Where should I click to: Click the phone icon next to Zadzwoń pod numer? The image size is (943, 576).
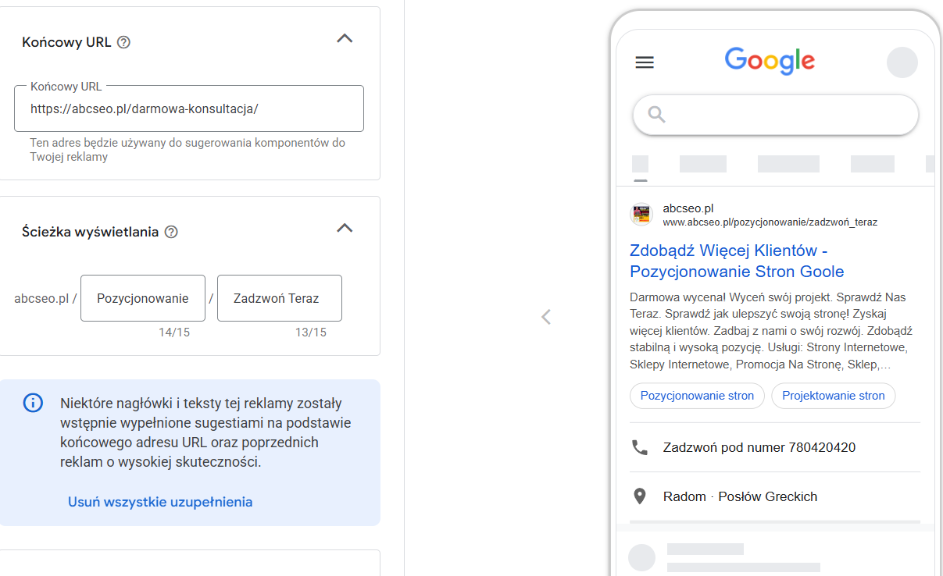click(641, 447)
